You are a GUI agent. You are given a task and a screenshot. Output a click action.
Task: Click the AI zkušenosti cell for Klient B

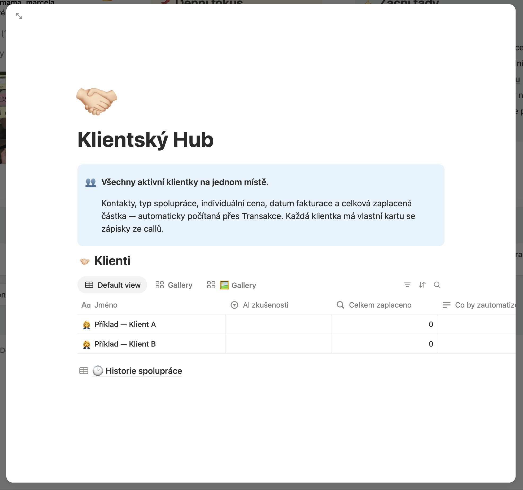(x=279, y=344)
